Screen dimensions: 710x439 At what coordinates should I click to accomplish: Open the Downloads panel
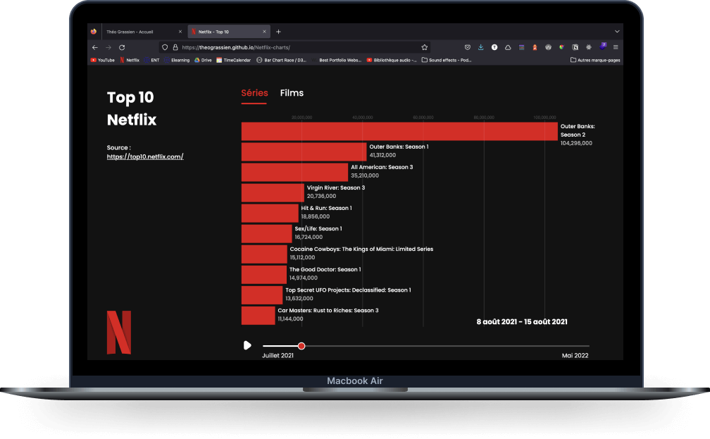pos(481,47)
